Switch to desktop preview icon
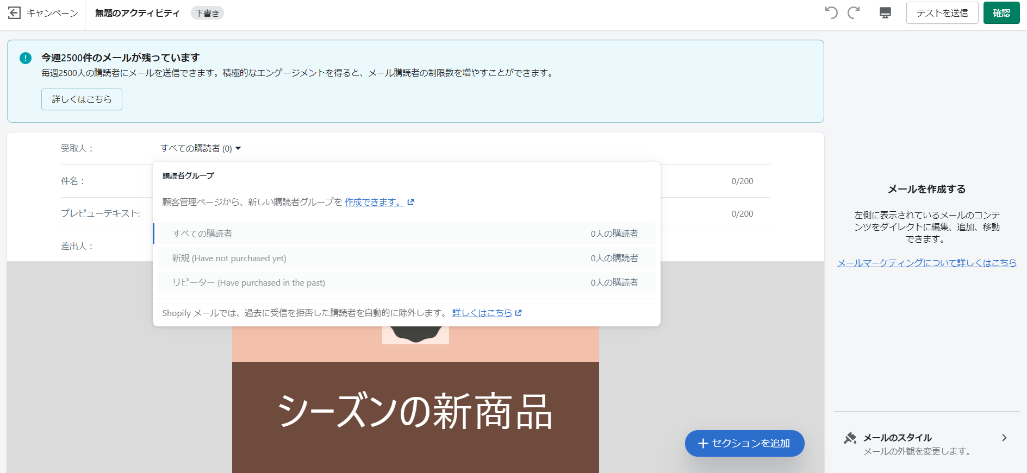This screenshot has height=473, width=1027. point(885,13)
